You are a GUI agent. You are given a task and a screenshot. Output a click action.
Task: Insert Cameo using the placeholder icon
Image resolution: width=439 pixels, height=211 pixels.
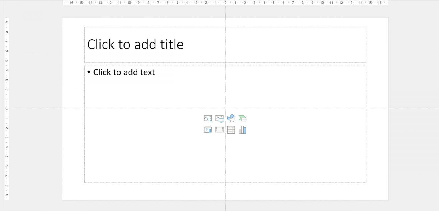208,130
